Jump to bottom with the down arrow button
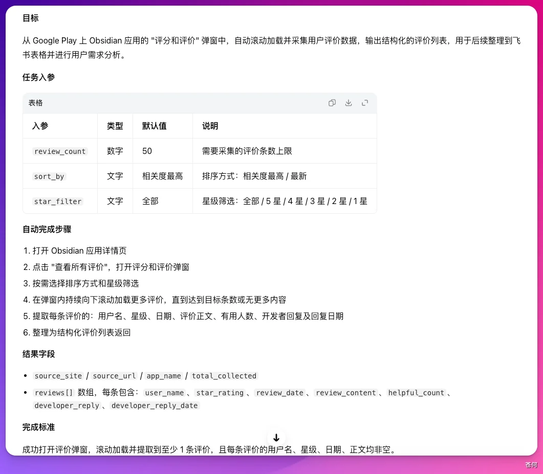This screenshot has width=543, height=474. click(276, 438)
